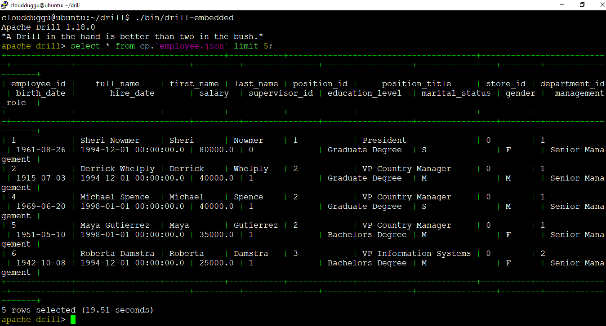Click the 'employee_id' column header
The image size is (606, 326).
point(38,84)
